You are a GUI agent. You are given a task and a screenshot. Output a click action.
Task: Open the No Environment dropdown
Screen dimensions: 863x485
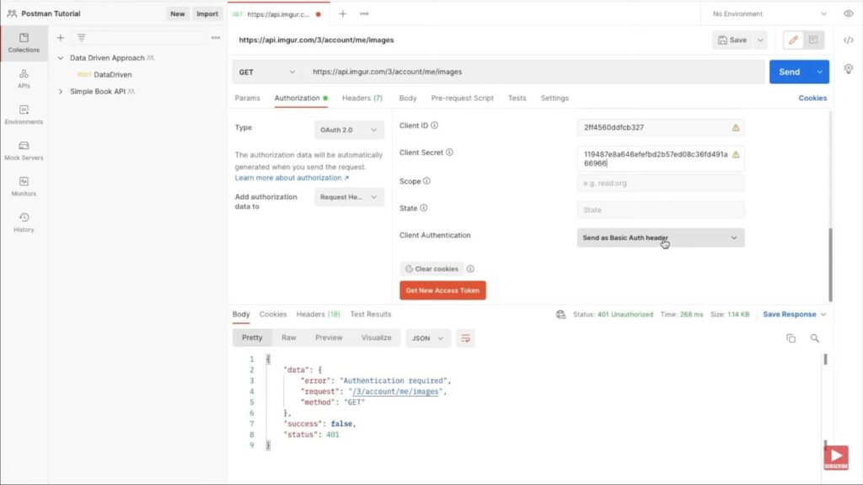[769, 13]
